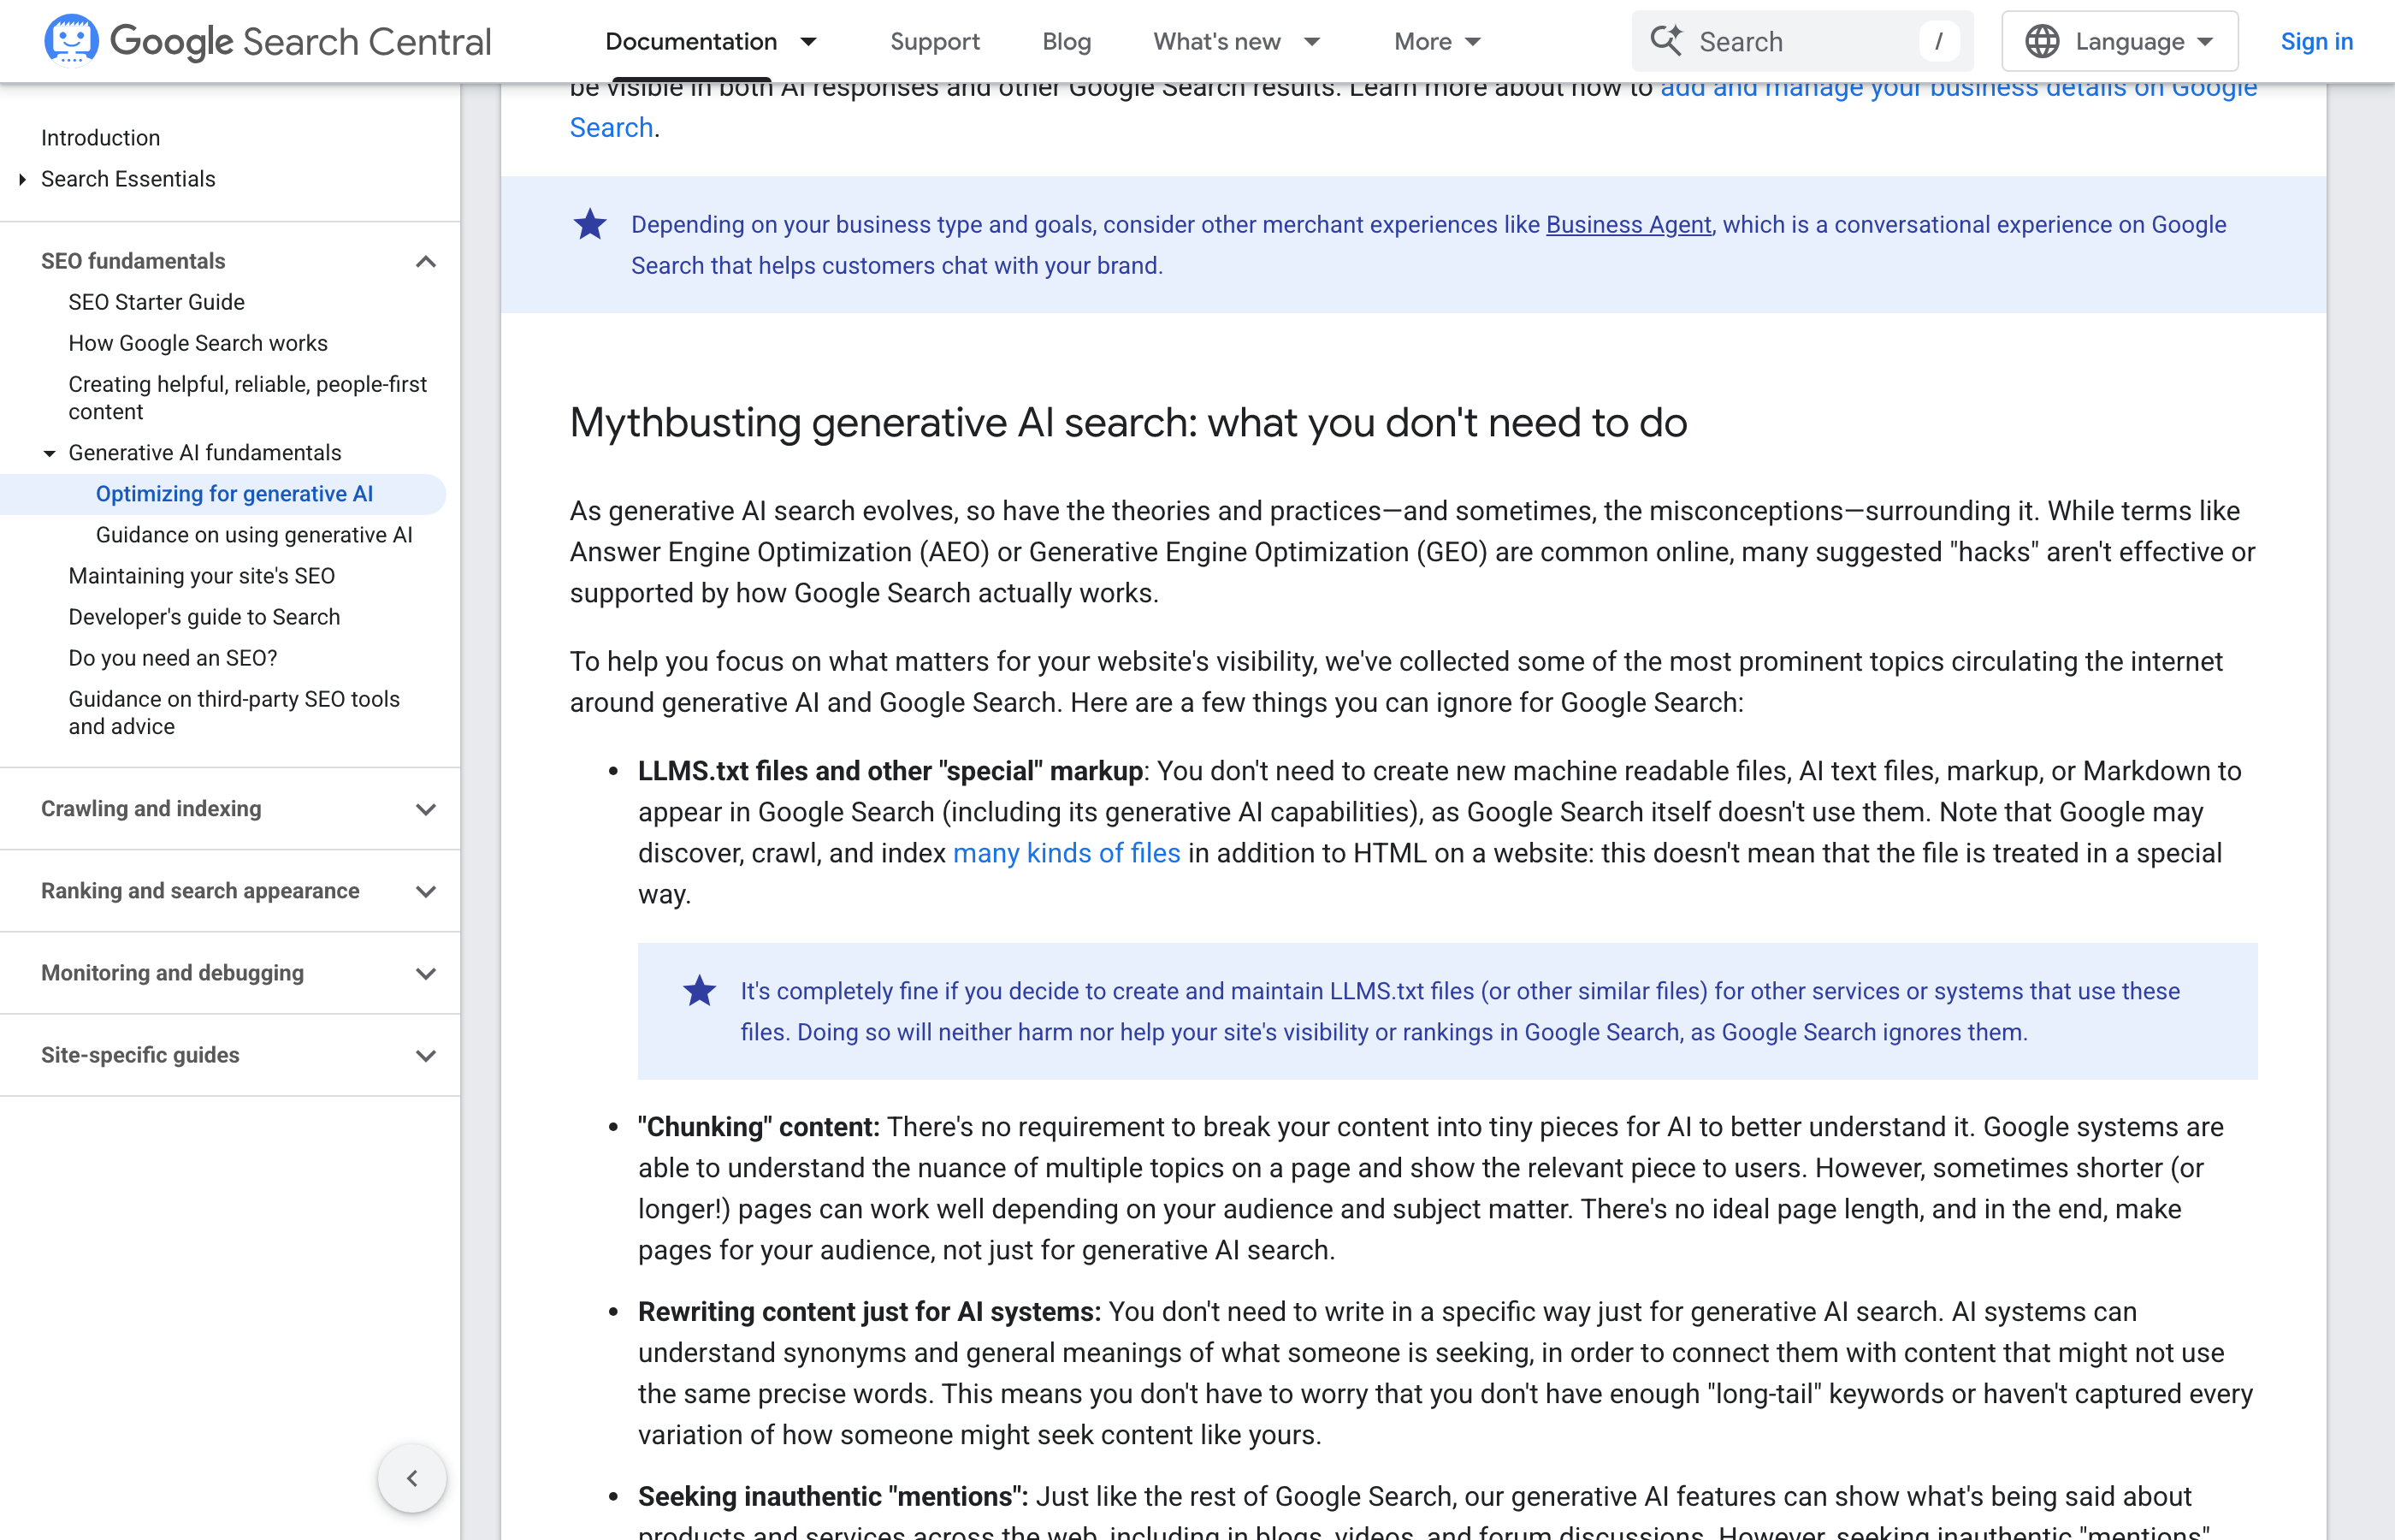Collapse the side navigation with arrow button
Viewport: 2395px width, 1540px height.
click(411, 1478)
